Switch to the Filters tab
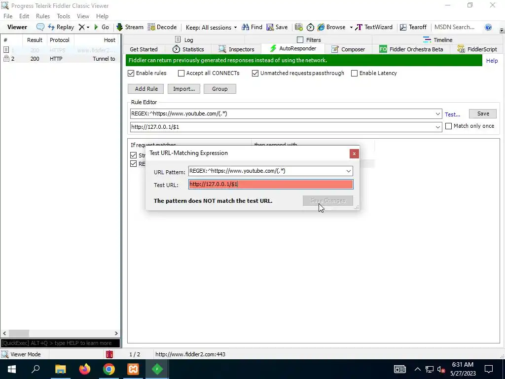 tap(309, 39)
